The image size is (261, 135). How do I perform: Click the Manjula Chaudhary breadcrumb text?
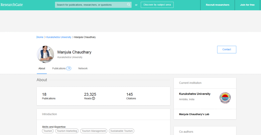pyautogui.click(x=85, y=37)
